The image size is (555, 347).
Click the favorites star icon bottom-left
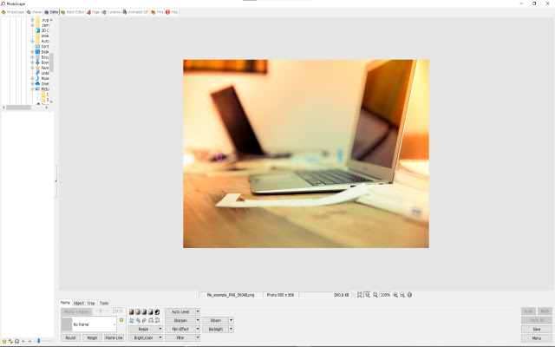[x=4, y=341]
